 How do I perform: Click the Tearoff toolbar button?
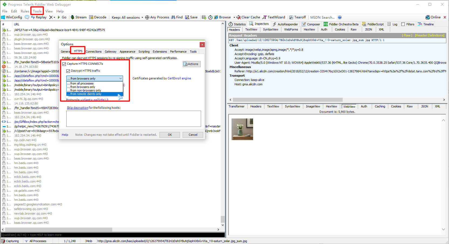pyautogui.click(x=298, y=17)
